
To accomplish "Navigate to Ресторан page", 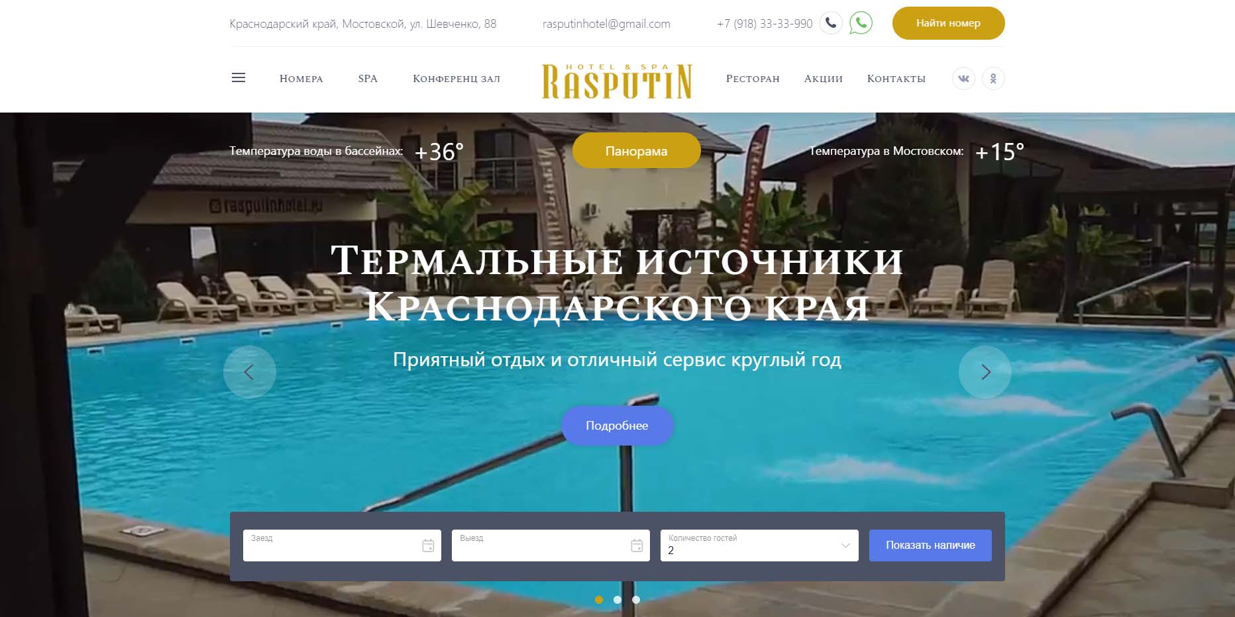I will pyautogui.click(x=753, y=79).
